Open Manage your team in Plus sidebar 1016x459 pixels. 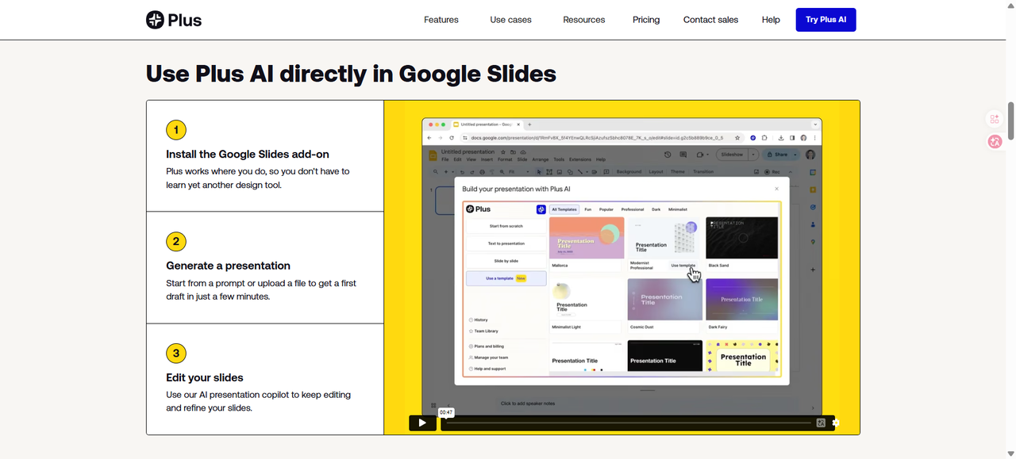tap(489, 358)
